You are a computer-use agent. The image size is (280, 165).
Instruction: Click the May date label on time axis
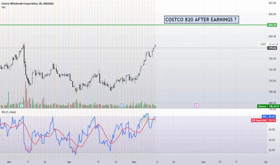134,162
